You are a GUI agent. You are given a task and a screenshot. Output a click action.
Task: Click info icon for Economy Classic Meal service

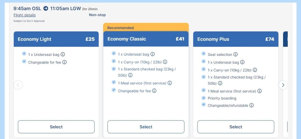click(170, 83)
